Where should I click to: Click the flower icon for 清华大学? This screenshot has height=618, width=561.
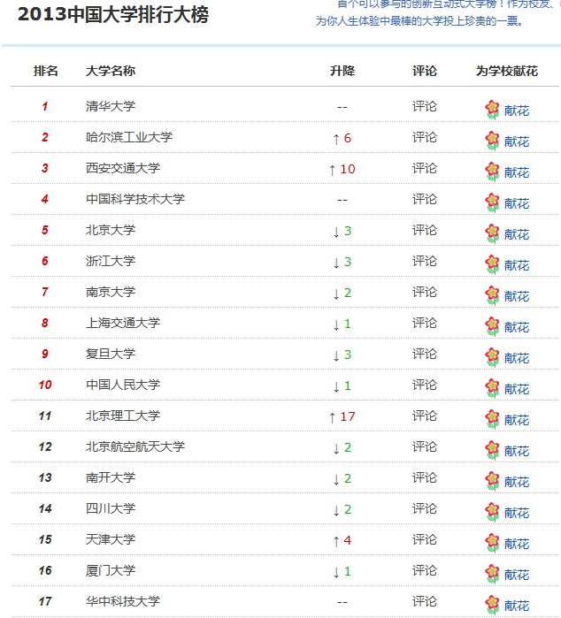[492, 110]
